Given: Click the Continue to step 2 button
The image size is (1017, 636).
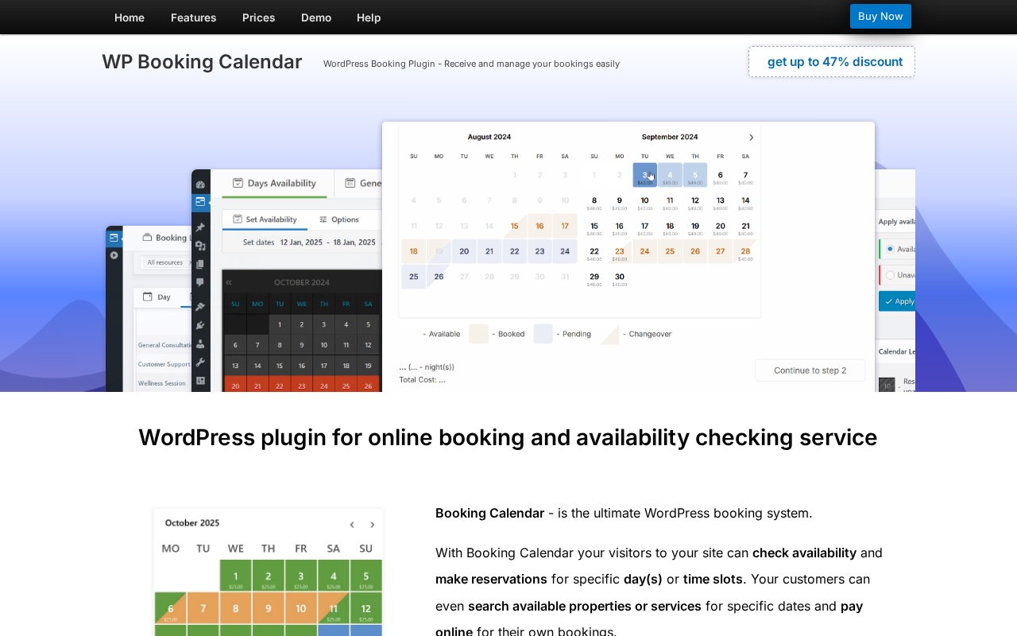Looking at the screenshot, I should [x=810, y=370].
